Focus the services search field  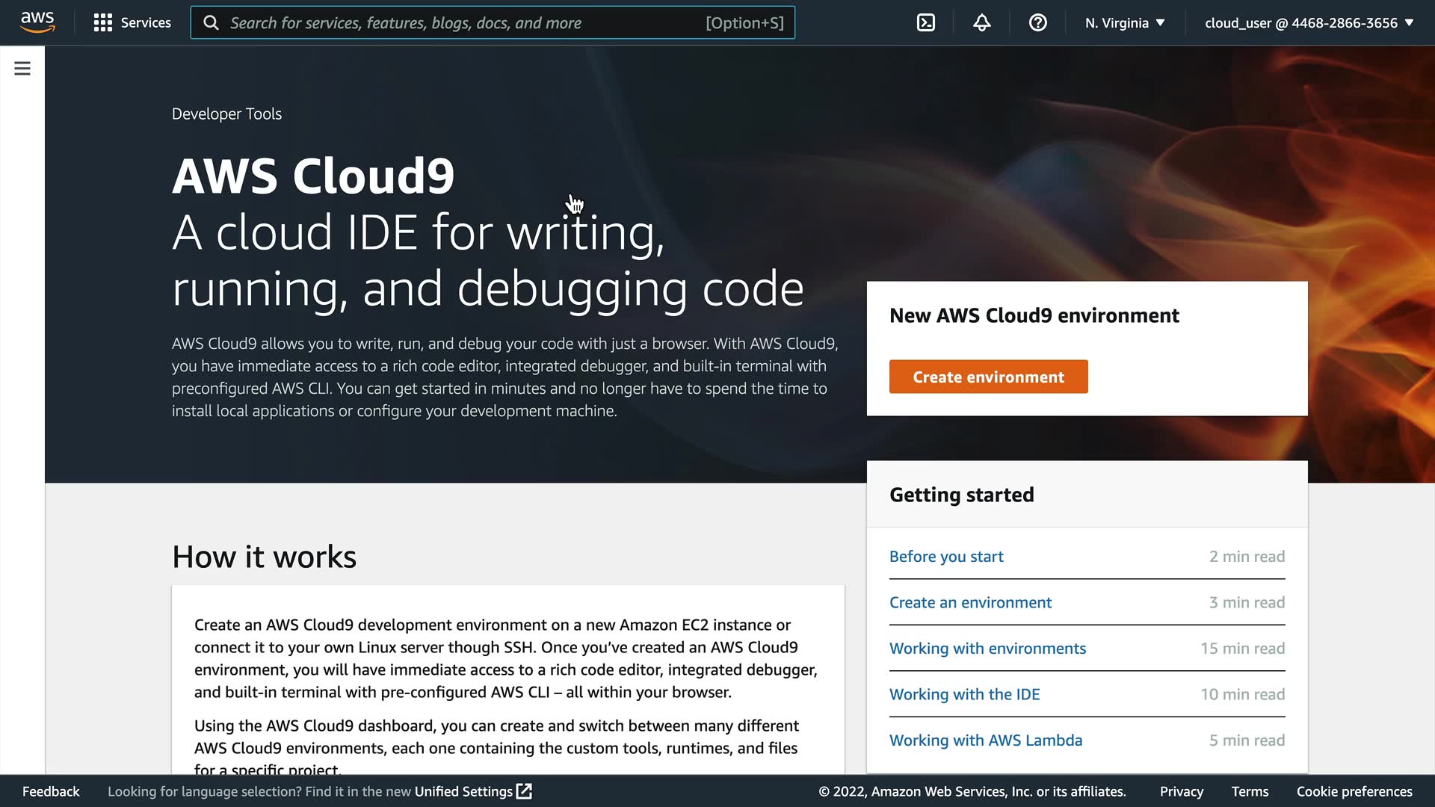click(463, 22)
